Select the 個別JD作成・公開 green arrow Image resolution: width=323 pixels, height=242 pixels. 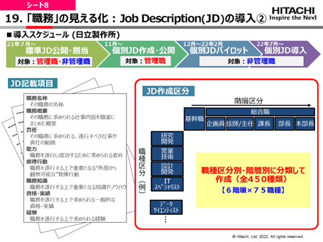point(142,54)
